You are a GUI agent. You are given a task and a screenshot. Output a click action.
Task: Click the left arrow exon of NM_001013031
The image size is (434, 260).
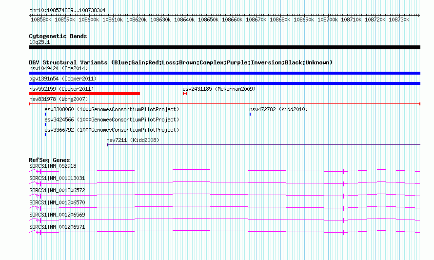point(39,184)
